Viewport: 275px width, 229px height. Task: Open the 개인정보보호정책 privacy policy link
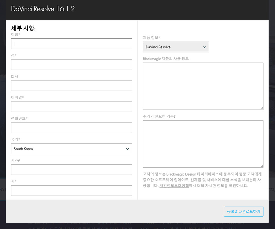174,186
